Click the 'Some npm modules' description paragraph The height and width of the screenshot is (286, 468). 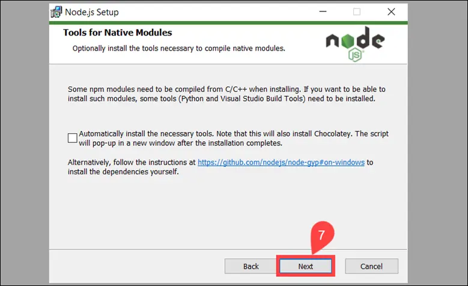click(x=222, y=94)
